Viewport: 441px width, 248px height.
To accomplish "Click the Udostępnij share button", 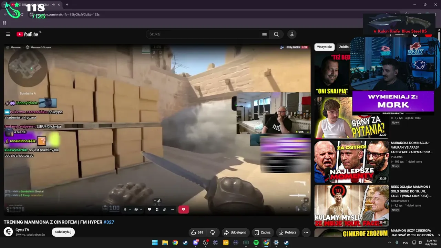I will click(236, 232).
